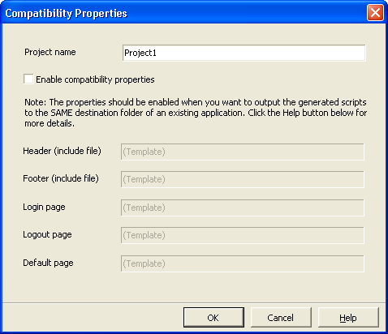This screenshot has height=334, width=388.
Task: Click the Note paragraph about generated scripts
Action: [196, 113]
